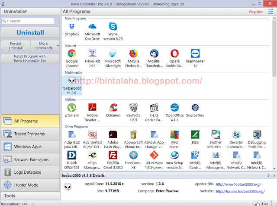Select Mozilla Thunderbird icon

[x=154, y=54]
